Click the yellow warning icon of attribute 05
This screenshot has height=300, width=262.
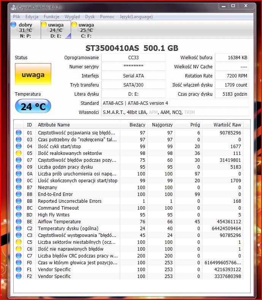19,153
